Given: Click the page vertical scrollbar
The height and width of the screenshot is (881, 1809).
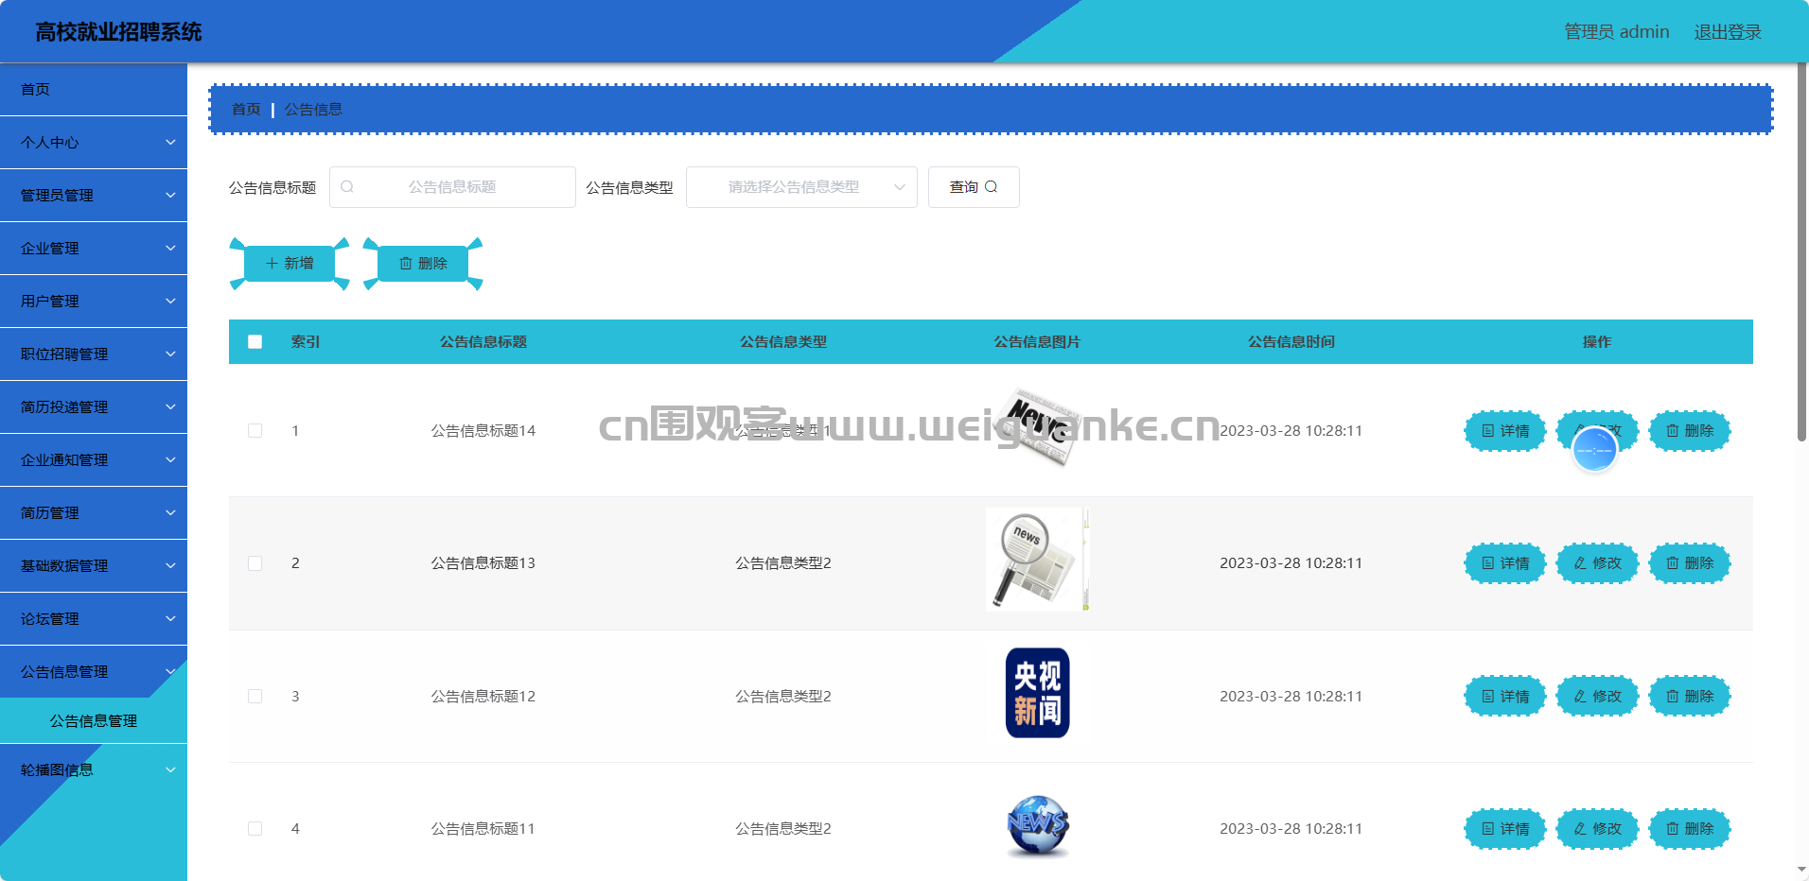Looking at the screenshot, I should 1801,255.
